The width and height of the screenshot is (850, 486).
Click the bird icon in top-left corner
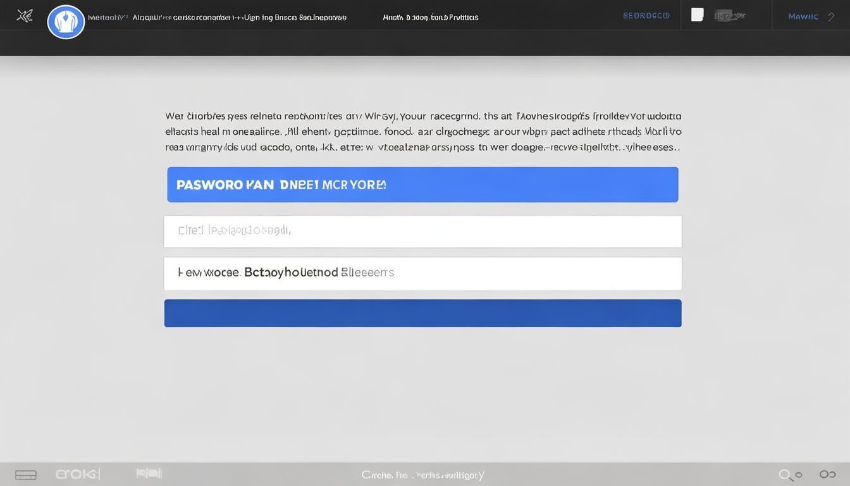click(25, 16)
